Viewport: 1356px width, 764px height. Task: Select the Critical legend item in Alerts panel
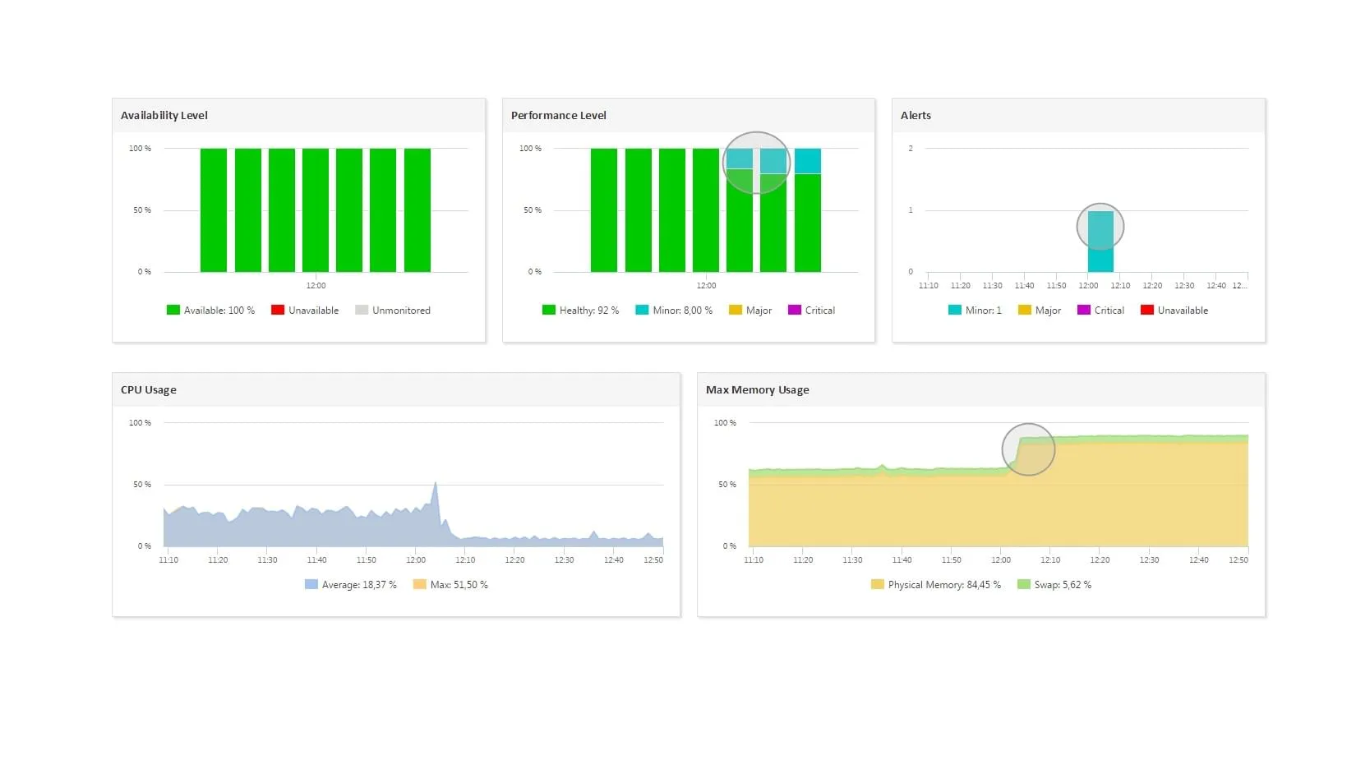point(1100,311)
